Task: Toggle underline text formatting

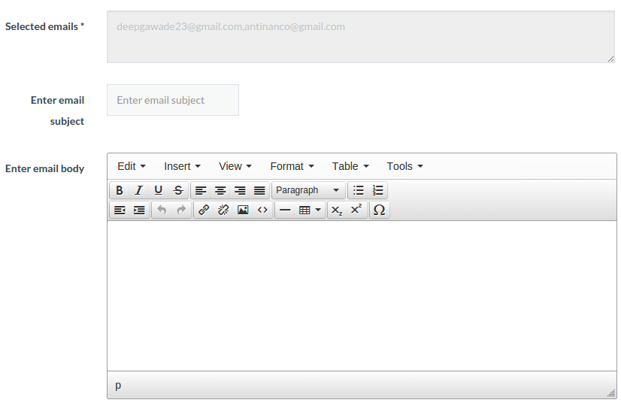Action: tap(158, 190)
